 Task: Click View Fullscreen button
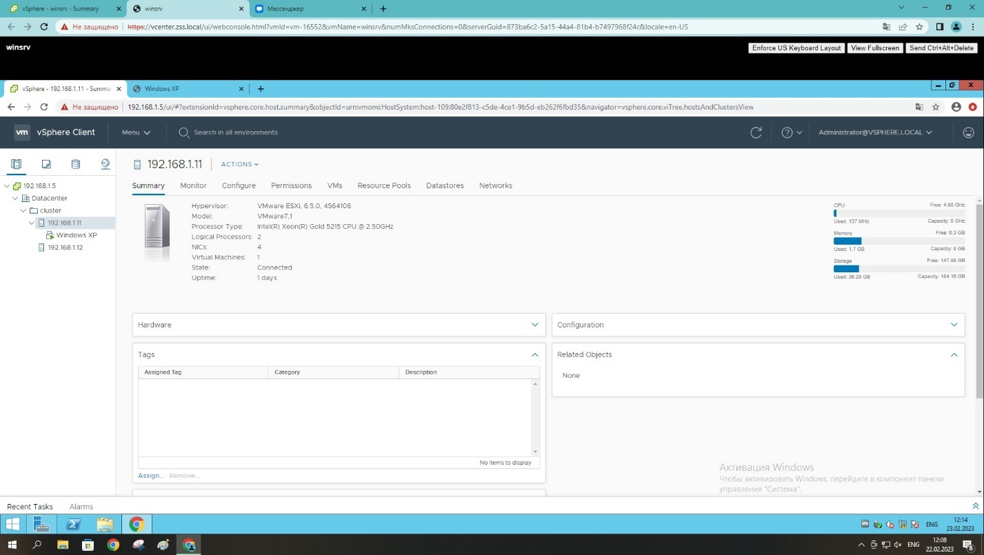875,48
